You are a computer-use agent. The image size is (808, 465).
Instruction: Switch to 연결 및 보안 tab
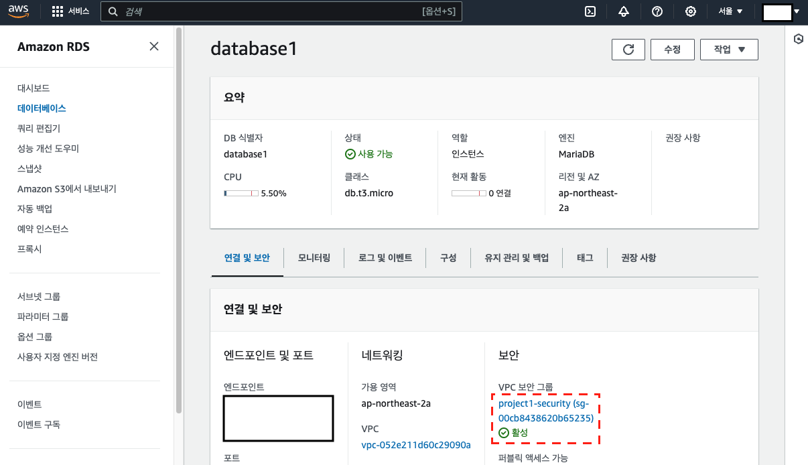tap(247, 258)
